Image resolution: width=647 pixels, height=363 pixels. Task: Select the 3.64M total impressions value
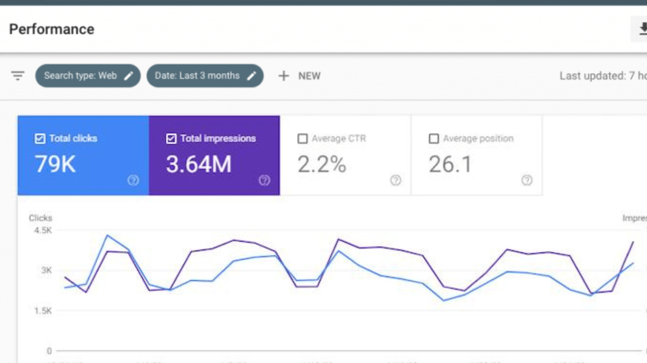[199, 164]
